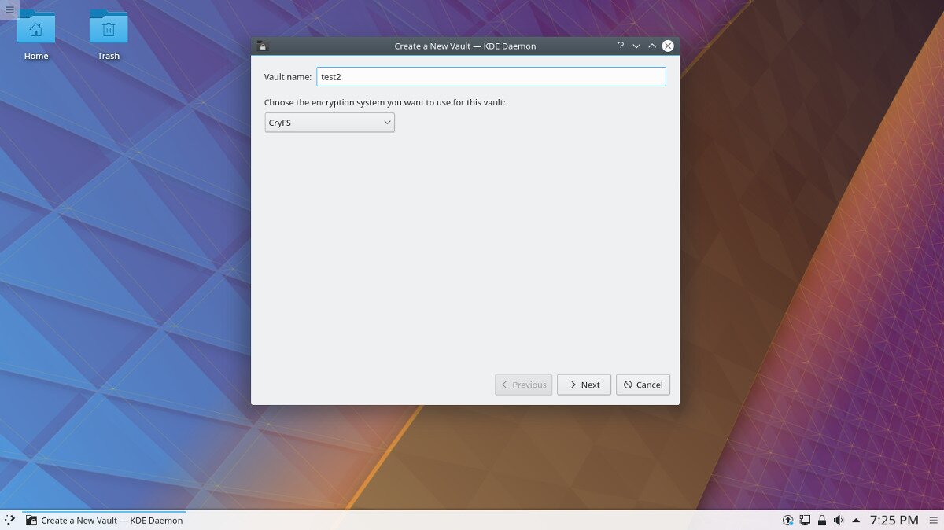Viewport: 944px width, 530px height.
Task: Open the update notifier tray icon
Action: coord(787,520)
